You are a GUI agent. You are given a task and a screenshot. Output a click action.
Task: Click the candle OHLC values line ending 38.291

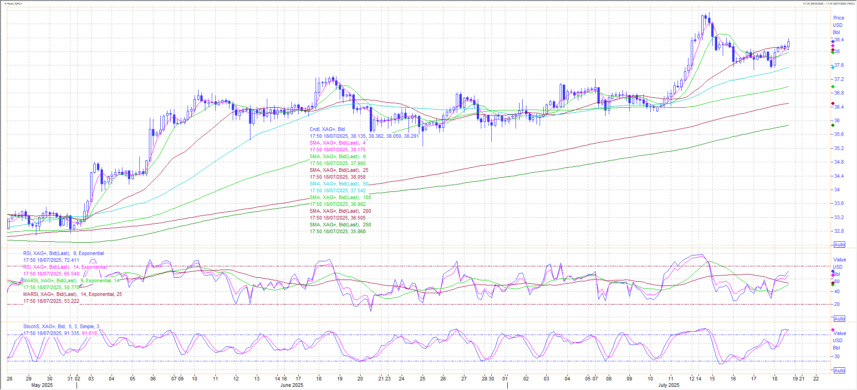tap(364, 136)
